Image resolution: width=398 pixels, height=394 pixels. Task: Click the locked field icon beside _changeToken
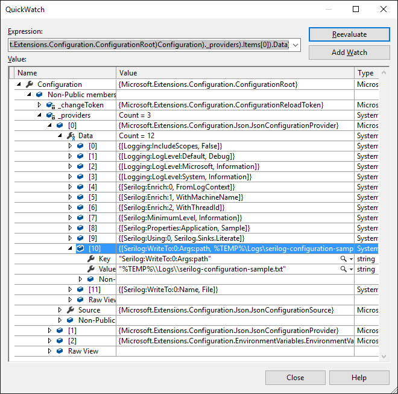pos(51,105)
